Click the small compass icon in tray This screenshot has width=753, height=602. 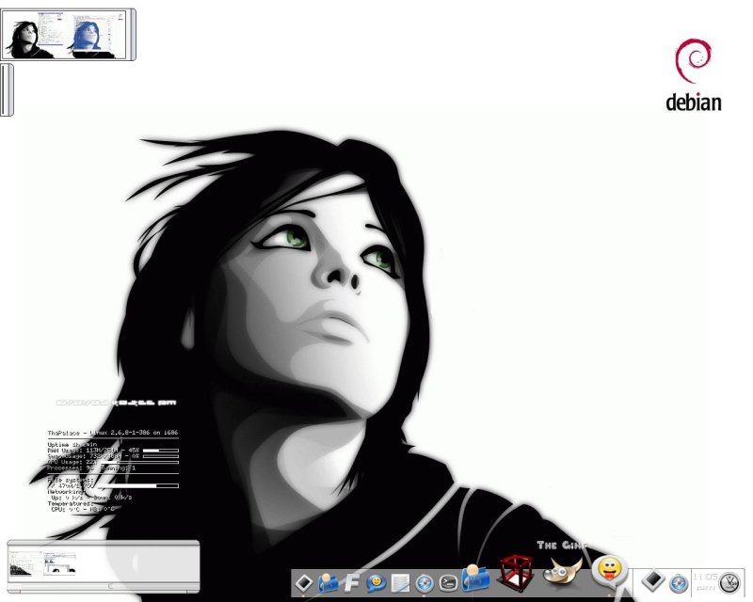[679, 583]
